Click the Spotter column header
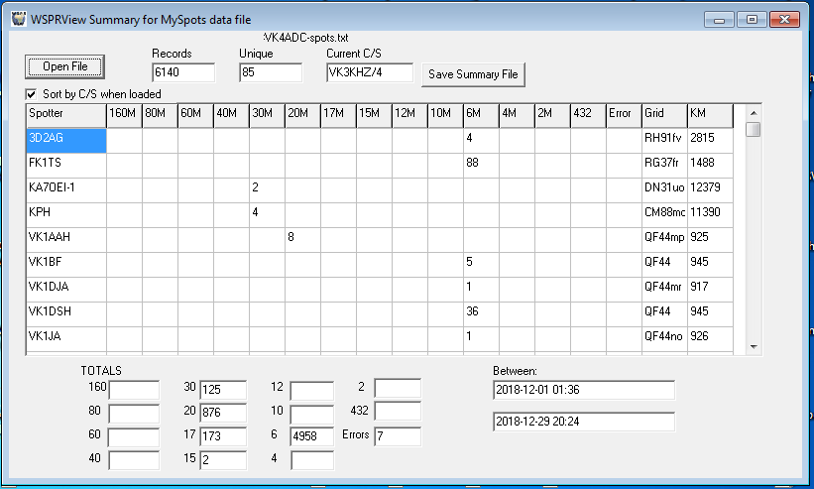The image size is (814, 489). tap(65, 114)
